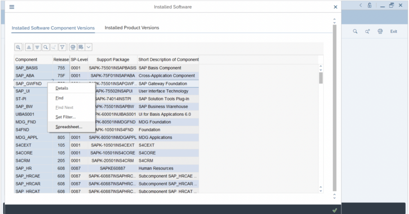Click the table's vertical scrollbar thumb
This screenshot has height=214, width=409.
click(321, 78)
